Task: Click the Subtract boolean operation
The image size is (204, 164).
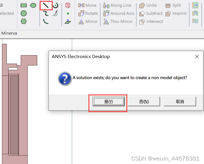Action: click(x=151, y=13)
